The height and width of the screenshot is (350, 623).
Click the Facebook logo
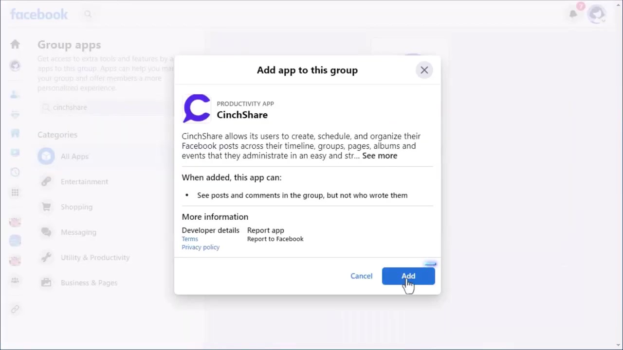click(39, 14)
